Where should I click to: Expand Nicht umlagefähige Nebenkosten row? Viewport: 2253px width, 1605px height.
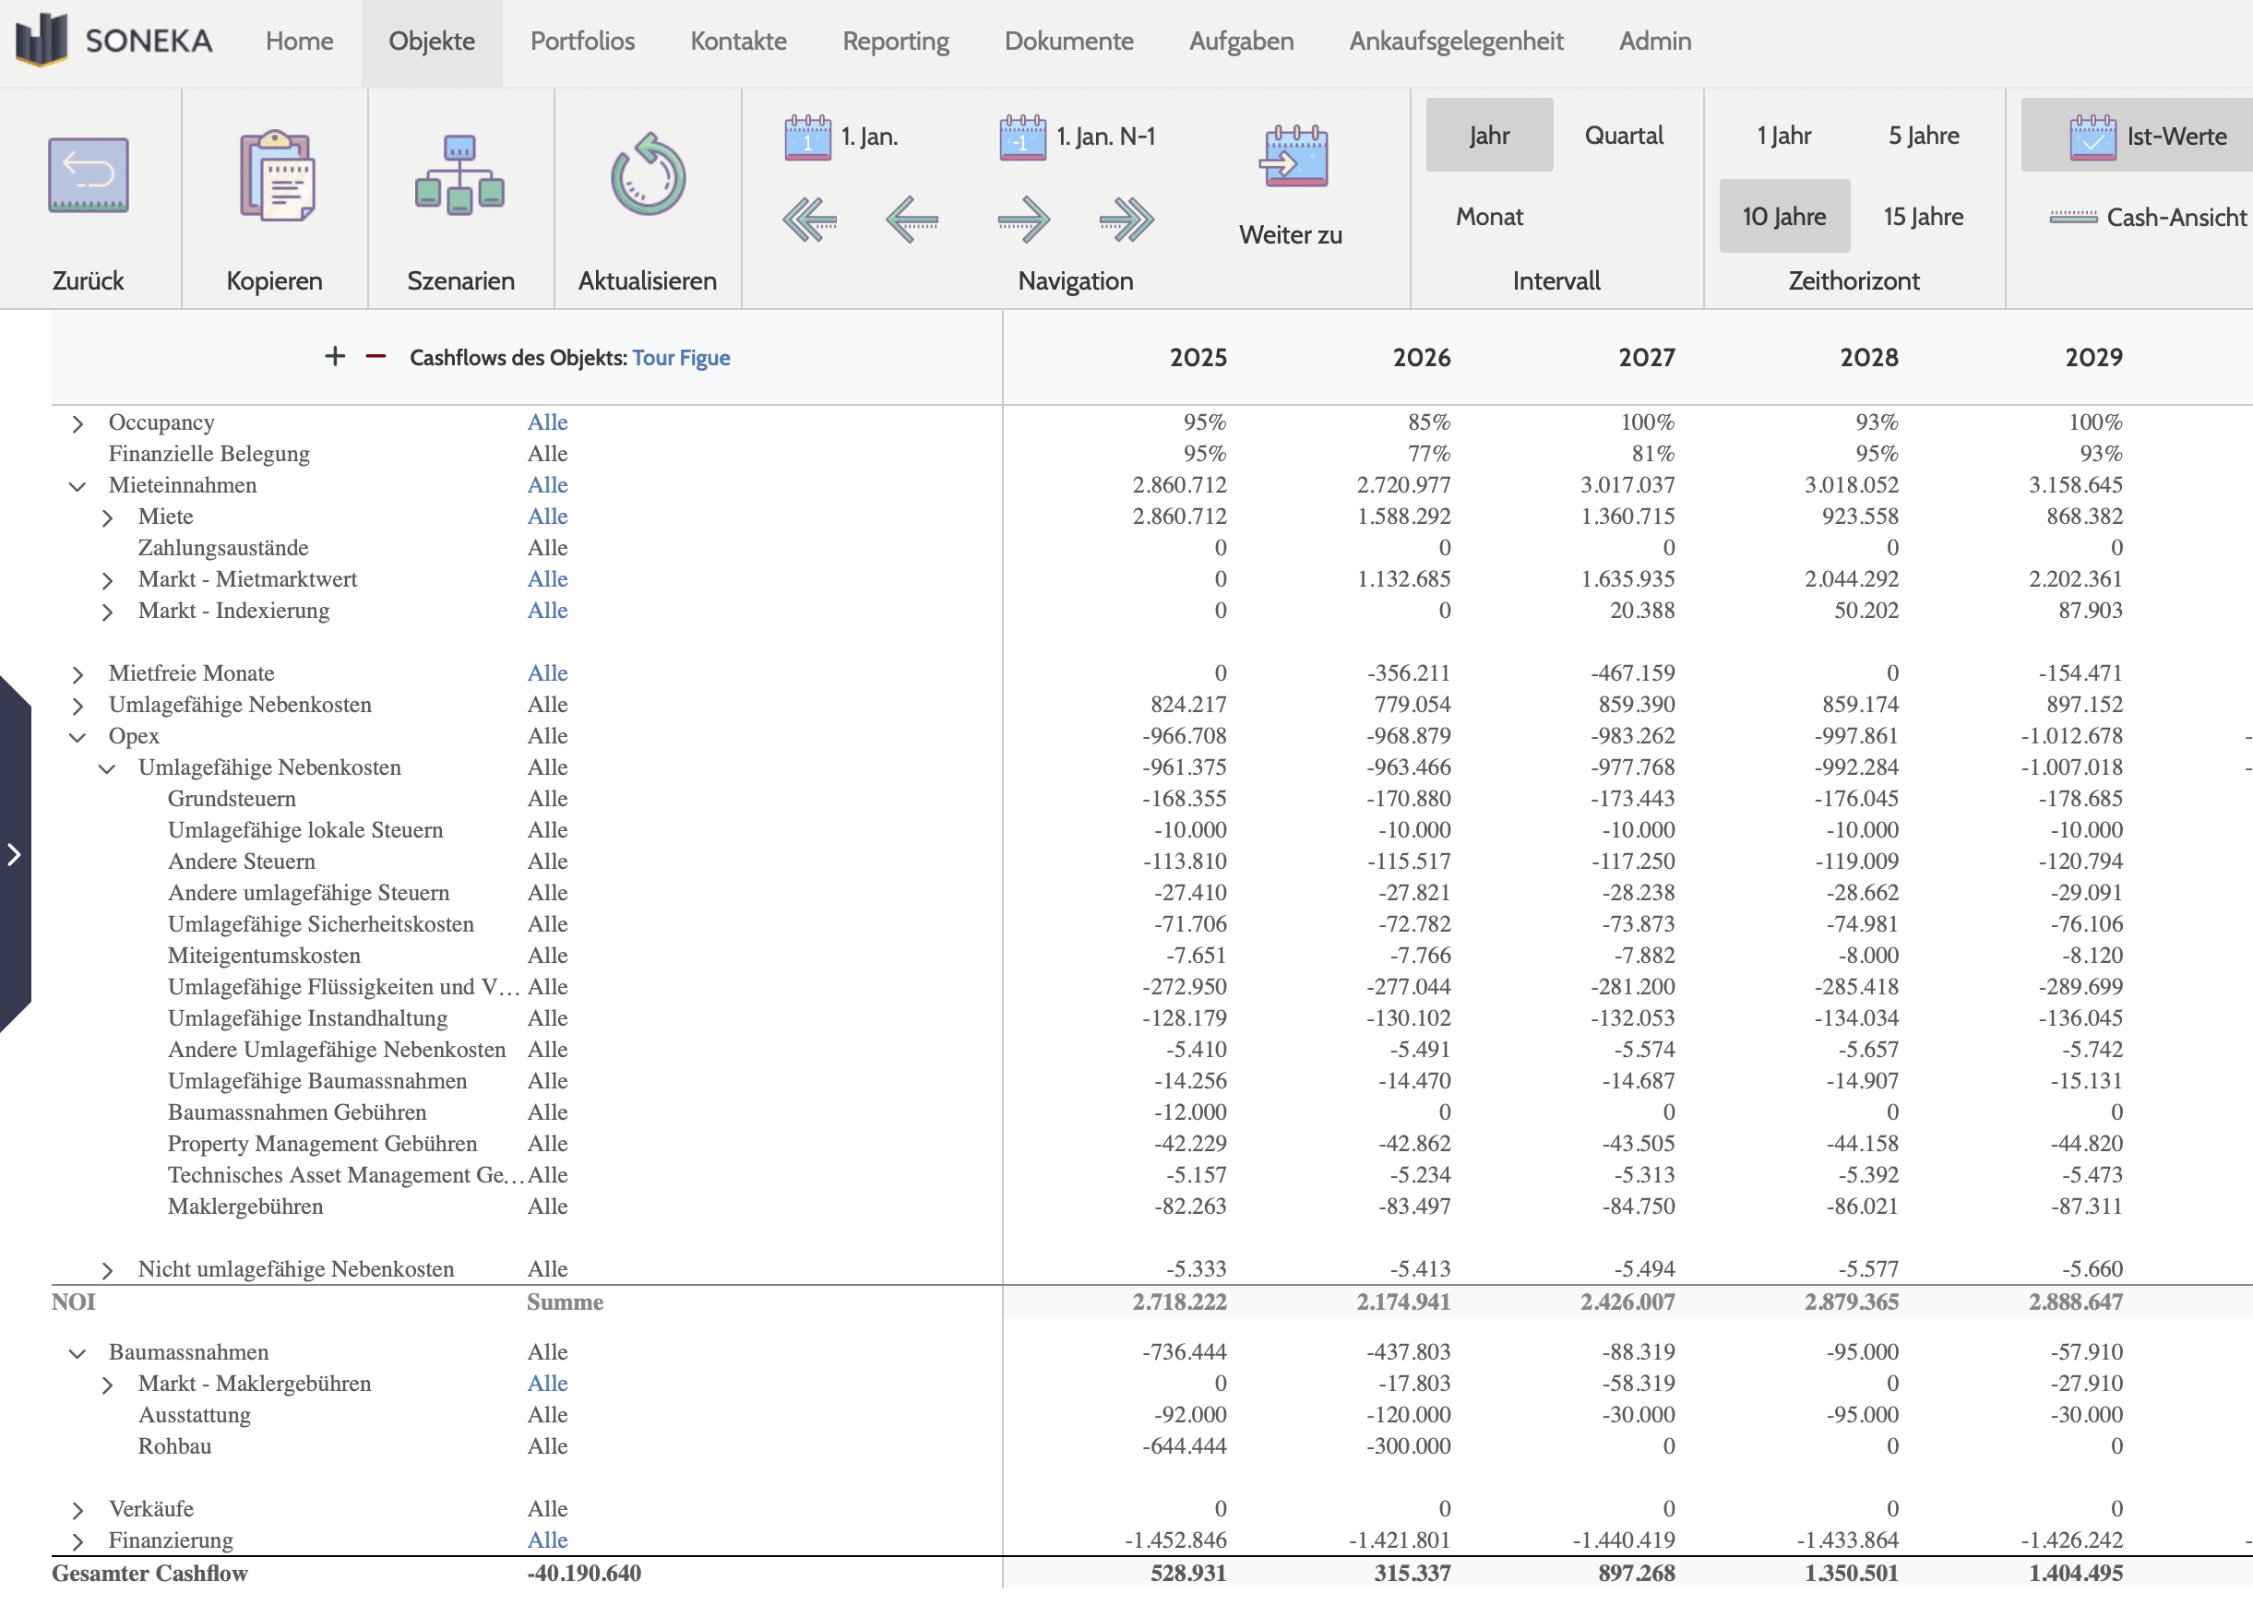click(107, 1270)
